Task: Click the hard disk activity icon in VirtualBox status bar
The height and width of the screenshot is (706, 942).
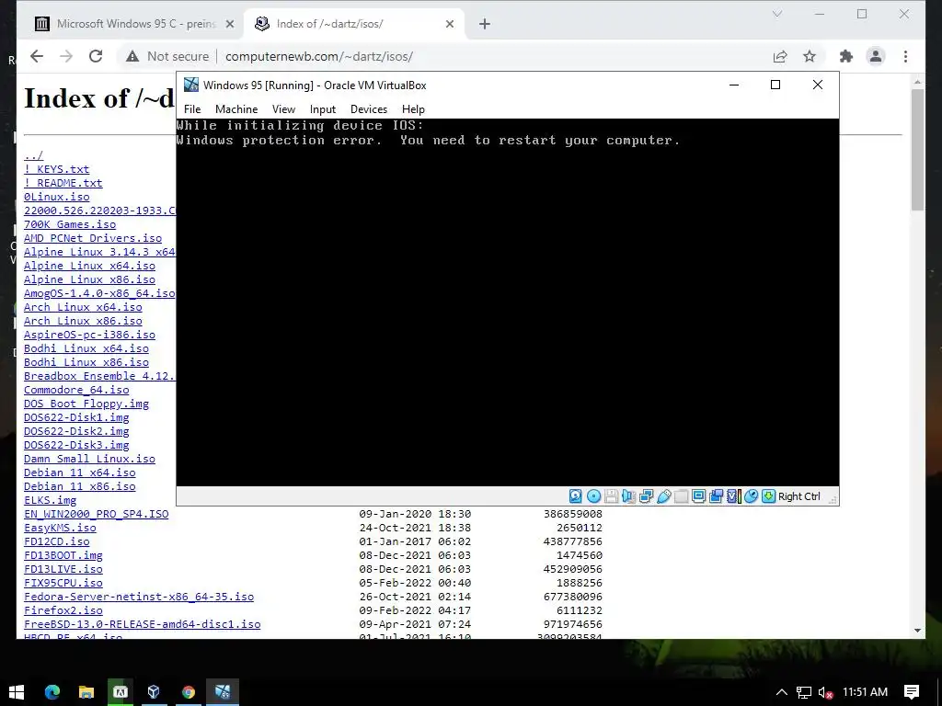Action: tap(576, 495)
